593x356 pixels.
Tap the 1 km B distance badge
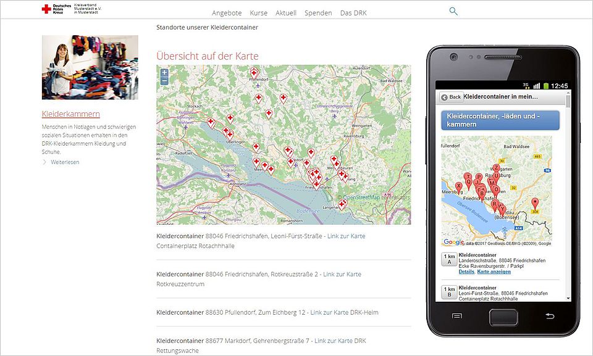click(449, 291)
